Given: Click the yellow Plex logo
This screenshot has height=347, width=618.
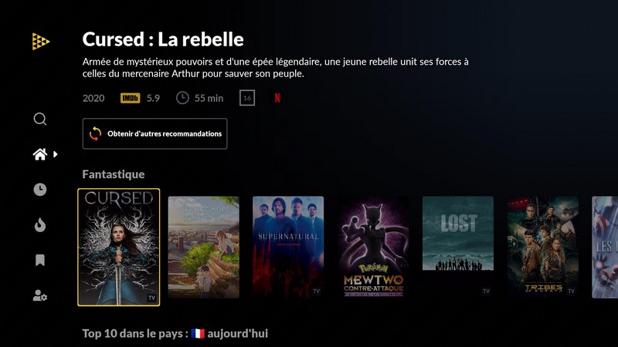Looking at the screenshot, I should pos(41,42).
